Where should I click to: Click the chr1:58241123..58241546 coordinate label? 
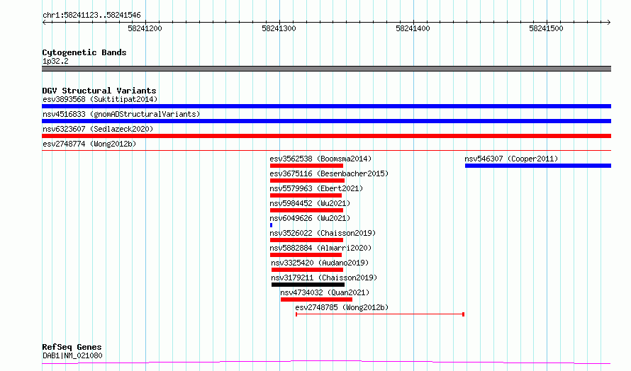click(x=91, y=15)
